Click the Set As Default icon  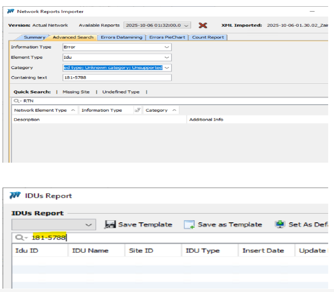pyautogui.click(x=280, y=224)
